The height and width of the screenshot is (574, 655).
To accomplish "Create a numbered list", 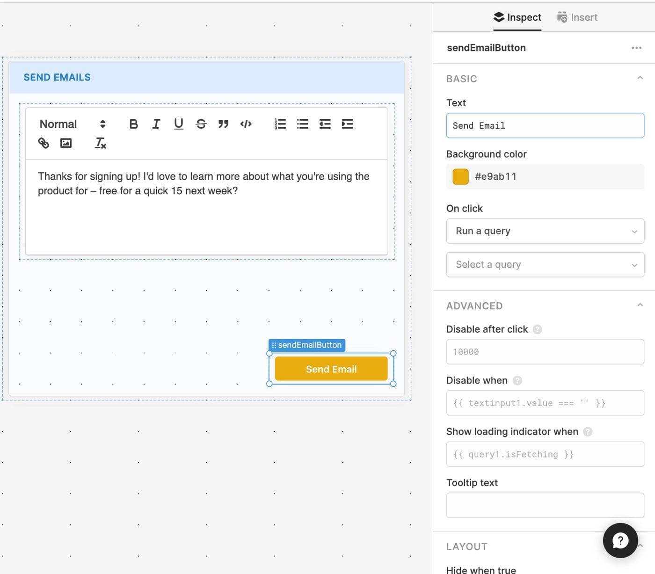I will [x=280, y=124].
